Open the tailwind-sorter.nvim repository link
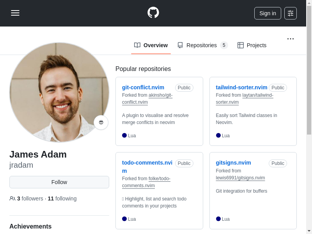This screenshot has width=312, height=234. click(241, 87)
